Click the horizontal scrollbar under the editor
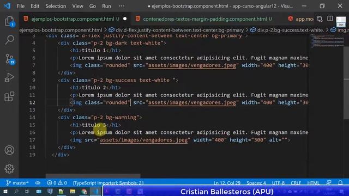Image resolution: width=349 pixels, height=196 pixels. click(x=93, y=176)
